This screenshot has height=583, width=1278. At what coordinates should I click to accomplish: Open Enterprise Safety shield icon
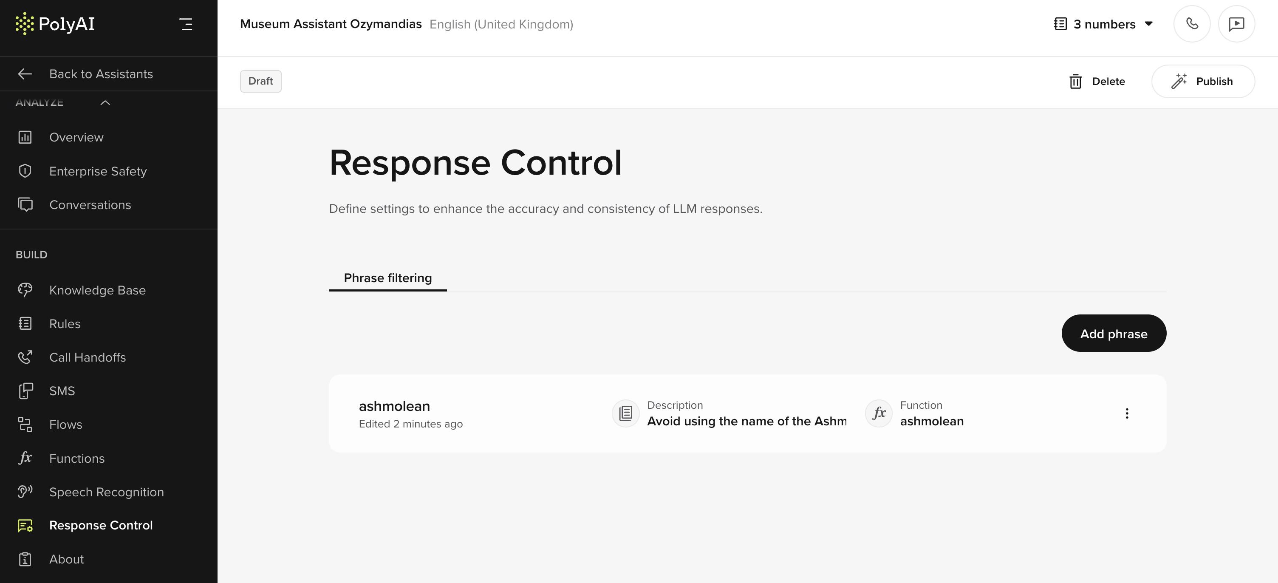tap(25, 171)
